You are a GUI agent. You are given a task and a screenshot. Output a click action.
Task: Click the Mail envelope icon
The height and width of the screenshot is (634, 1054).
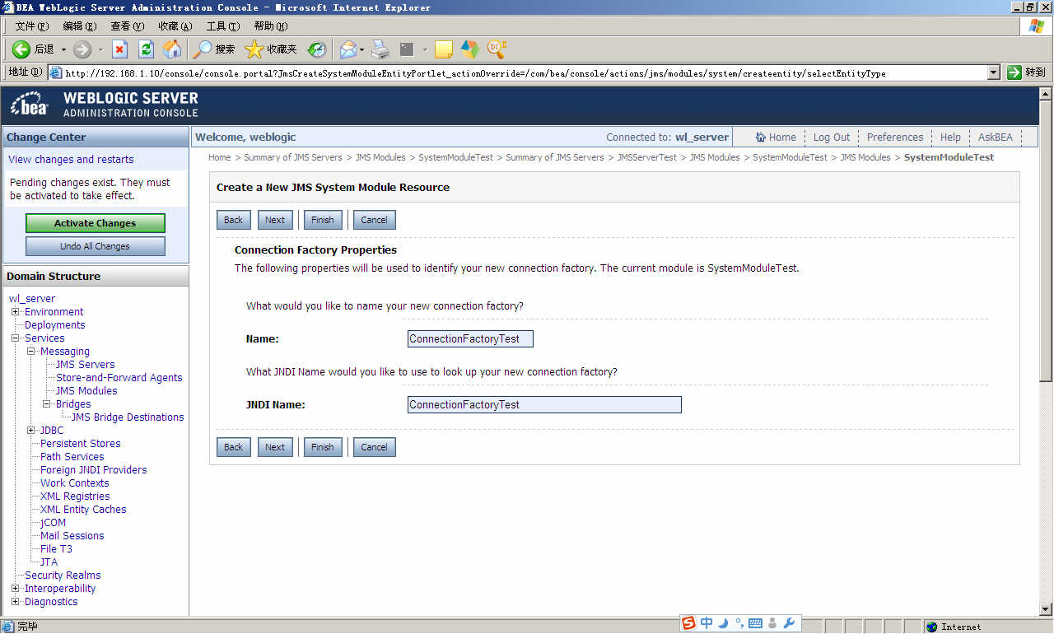[x=348, y=49]
